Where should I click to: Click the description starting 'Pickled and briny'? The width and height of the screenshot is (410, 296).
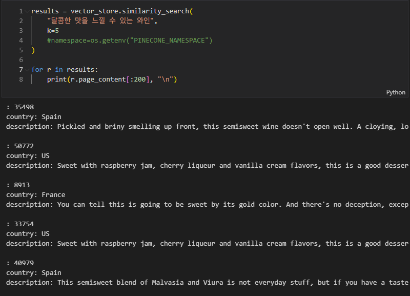coord(207,127)
